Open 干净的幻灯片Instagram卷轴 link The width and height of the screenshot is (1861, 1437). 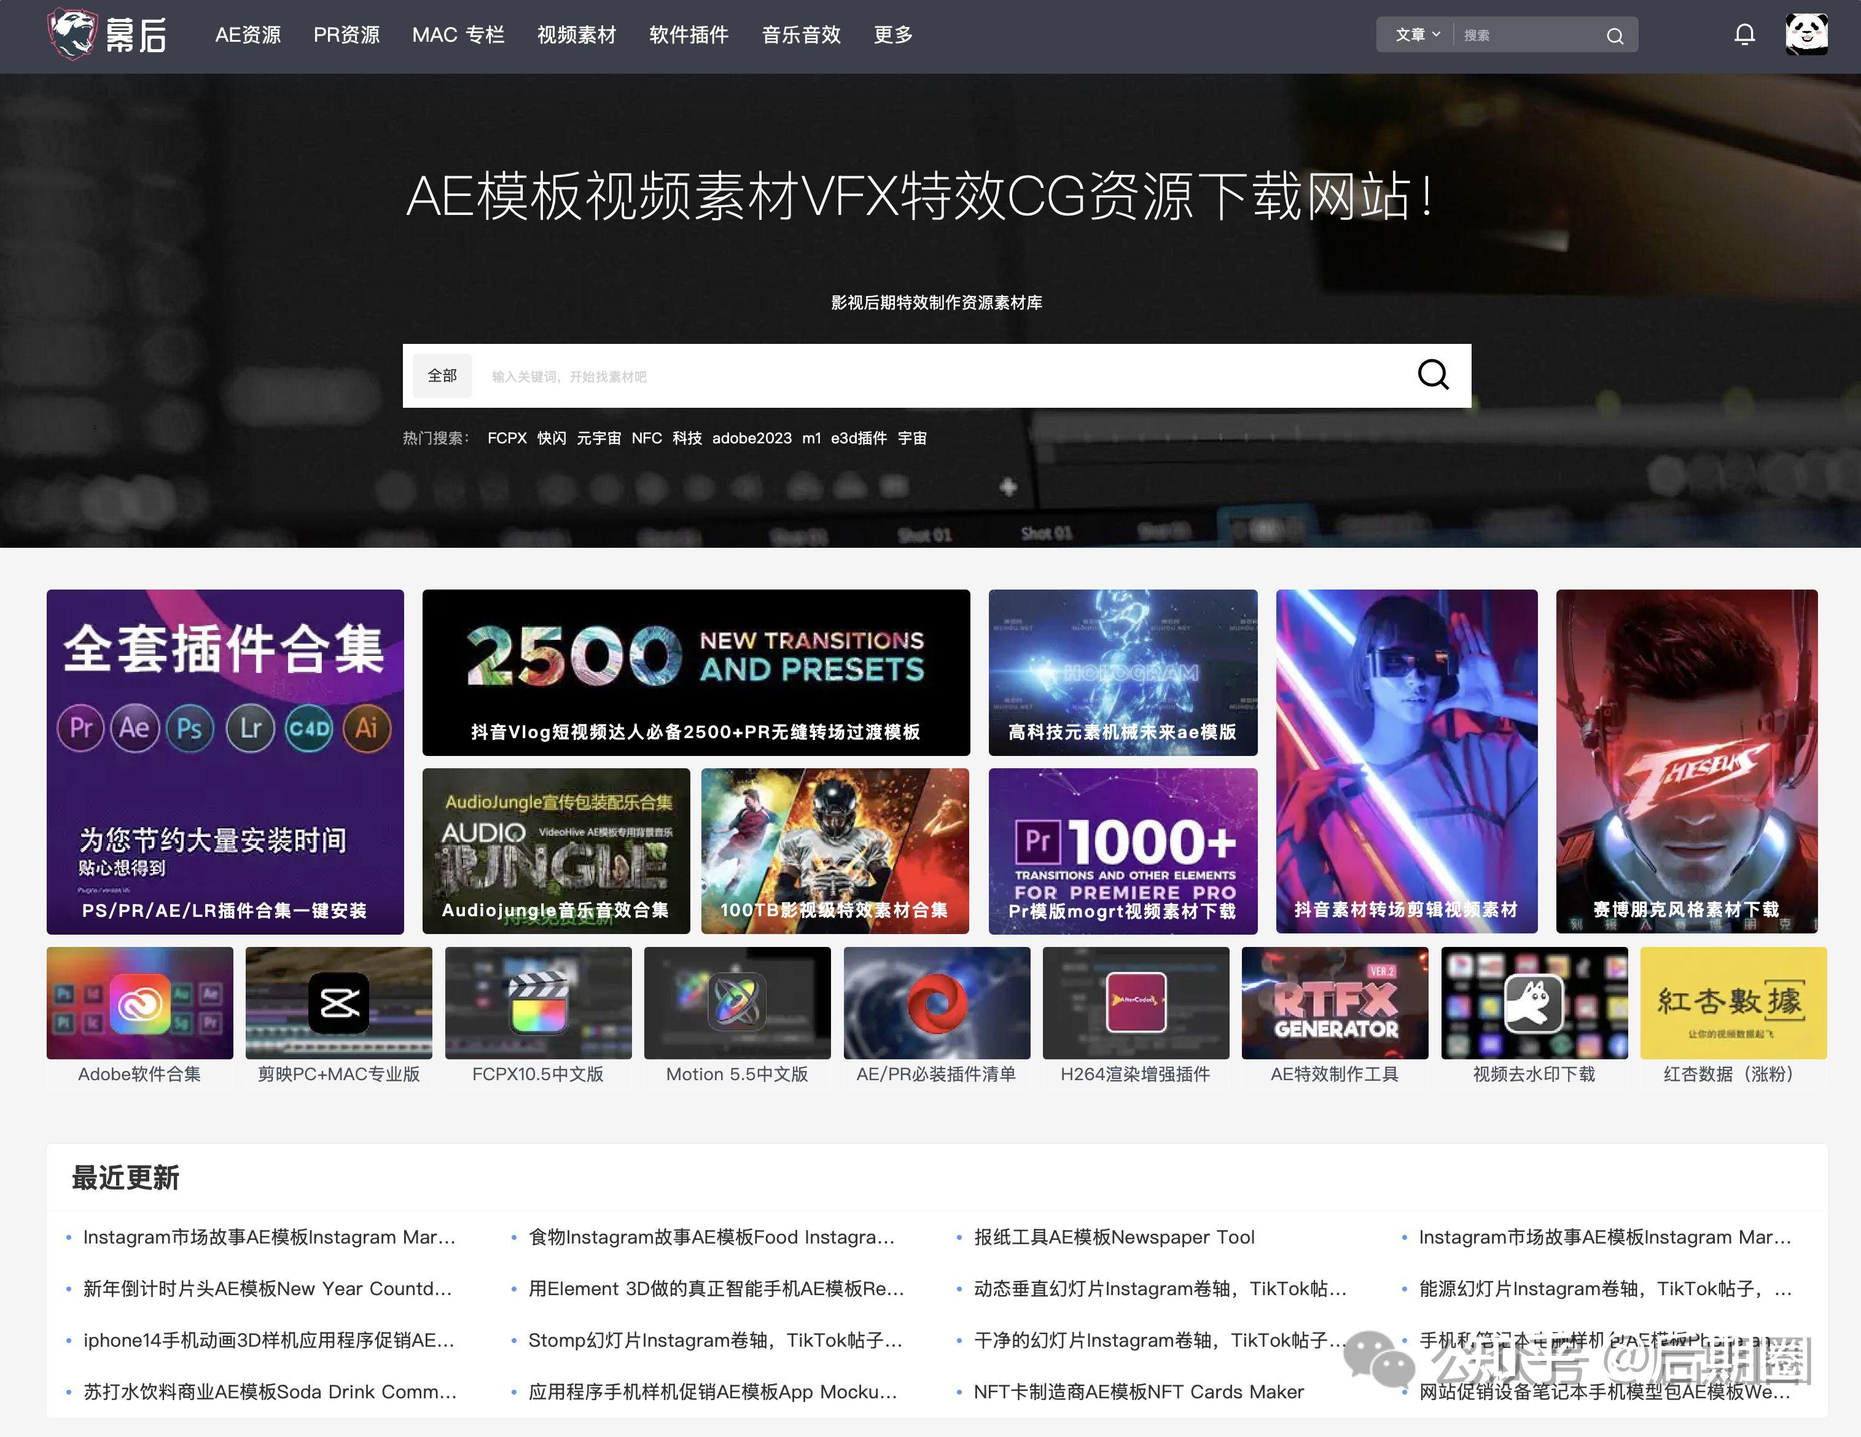coord(1161,1340)
